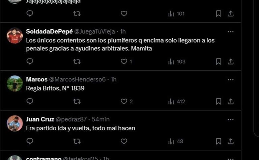
Task: Retweet Marcos's Regla Britos tweet
Action: tap(77, 101)
